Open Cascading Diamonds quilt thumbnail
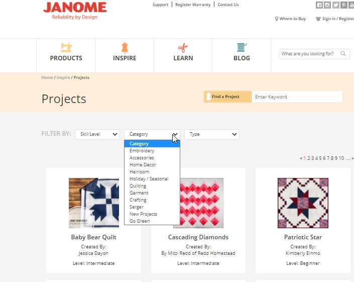This screenshot has height=282, width=354. point(202,203)
